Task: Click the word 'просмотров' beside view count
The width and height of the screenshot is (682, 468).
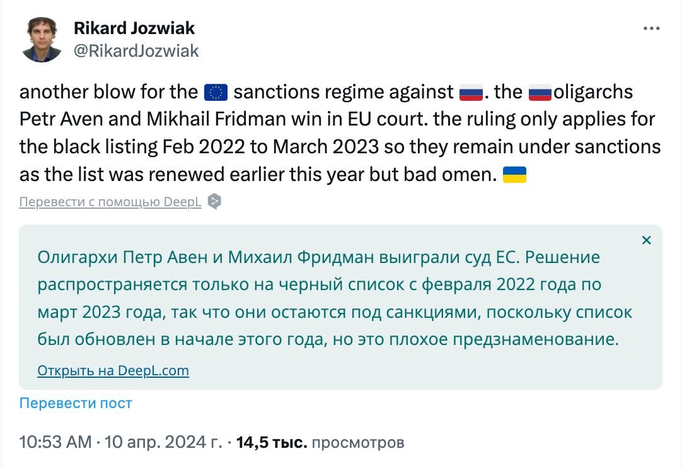Action: pyautogui.click(x=358, y=442)
